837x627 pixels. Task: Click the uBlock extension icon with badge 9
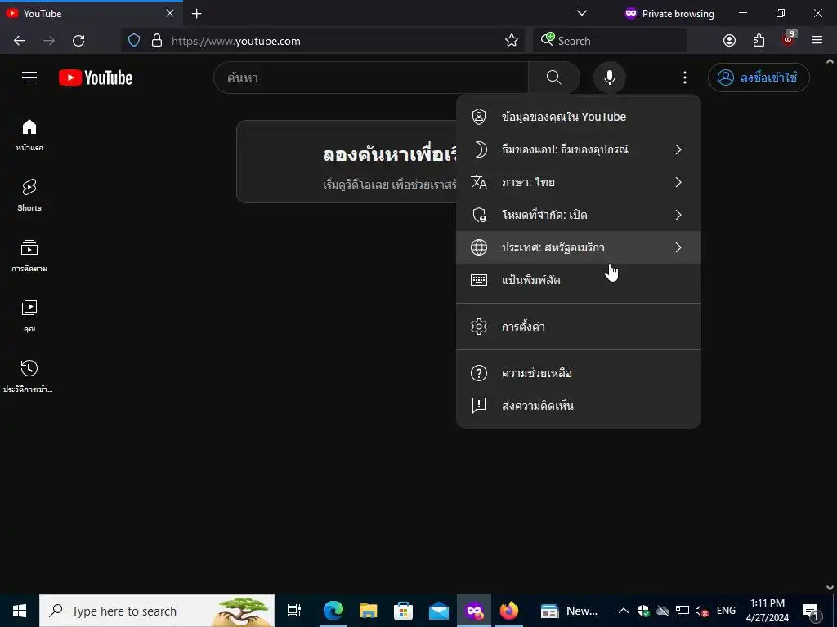[x=789, y=39]
